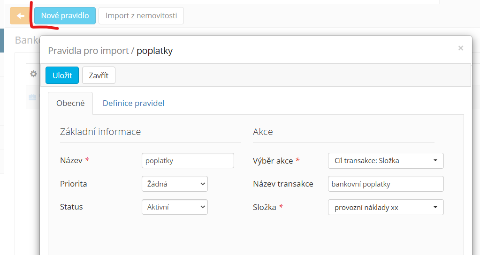Screen dimensions: 480x255
Task: Expand the Priorita dropdown
Action: tap(175, 184)
